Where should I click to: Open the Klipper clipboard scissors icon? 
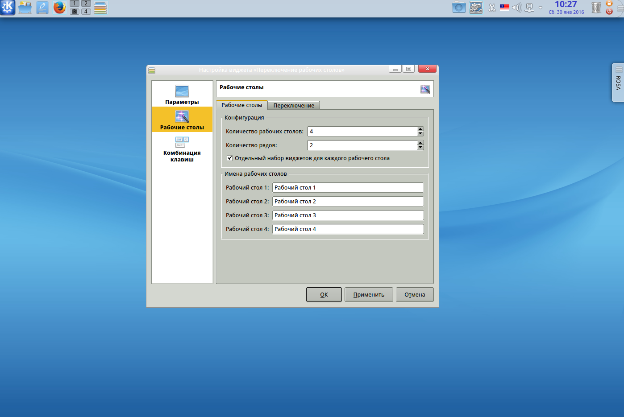492,8
